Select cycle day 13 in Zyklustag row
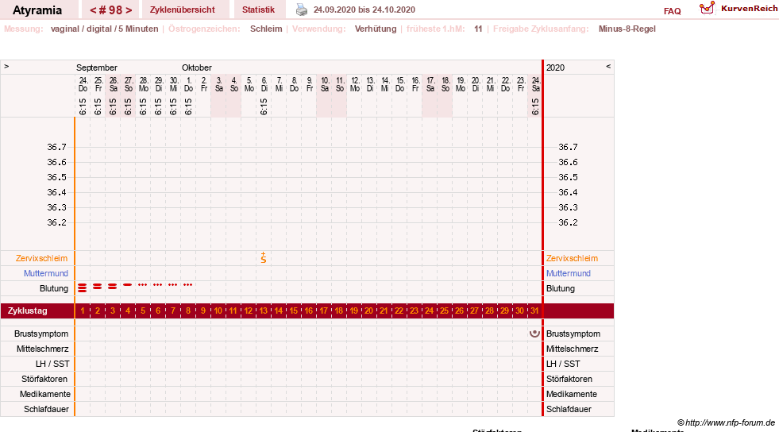 (x=264, y=310)
